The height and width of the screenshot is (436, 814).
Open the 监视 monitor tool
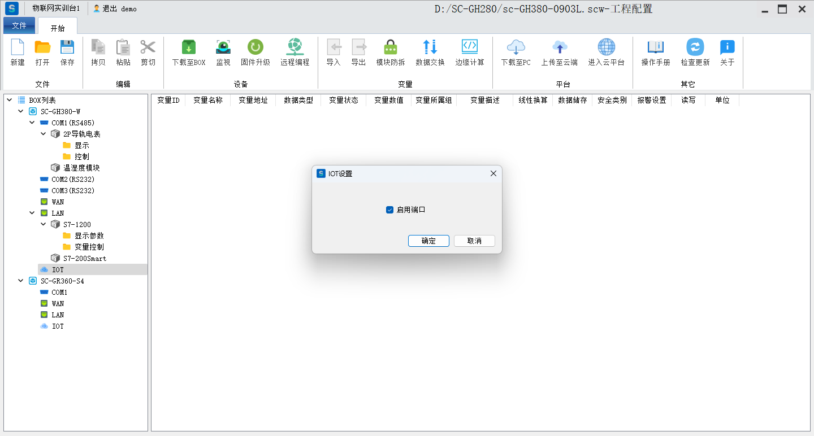coord(223,47)
